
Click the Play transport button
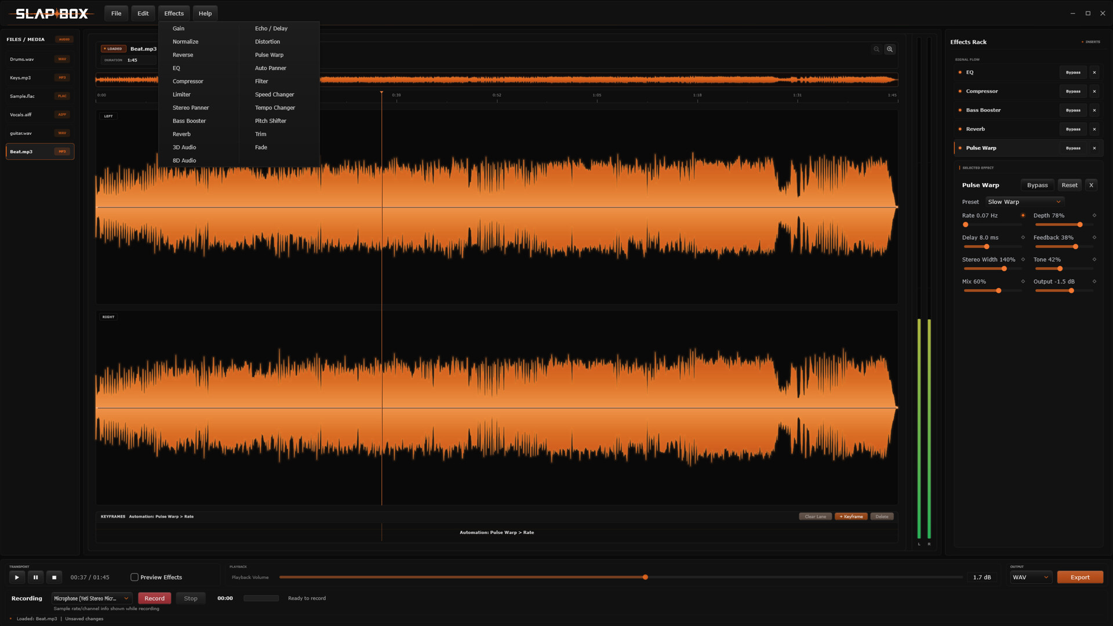point(17,577)
